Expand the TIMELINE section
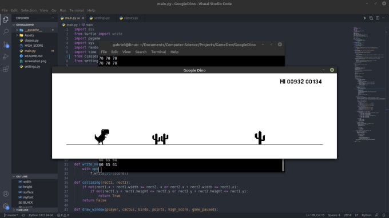Screen dimensions: 389x218 tap(35, 210)
